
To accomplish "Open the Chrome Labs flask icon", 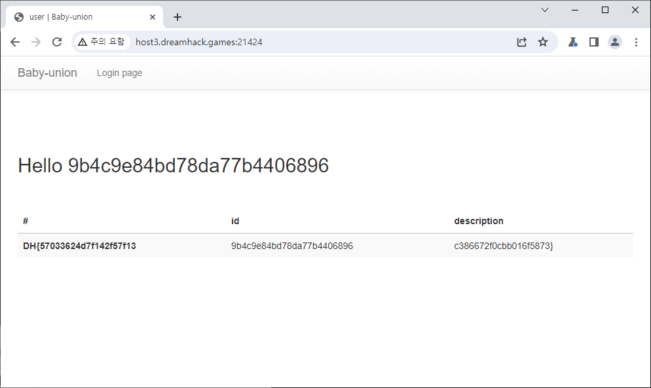I will click(573, 42).
